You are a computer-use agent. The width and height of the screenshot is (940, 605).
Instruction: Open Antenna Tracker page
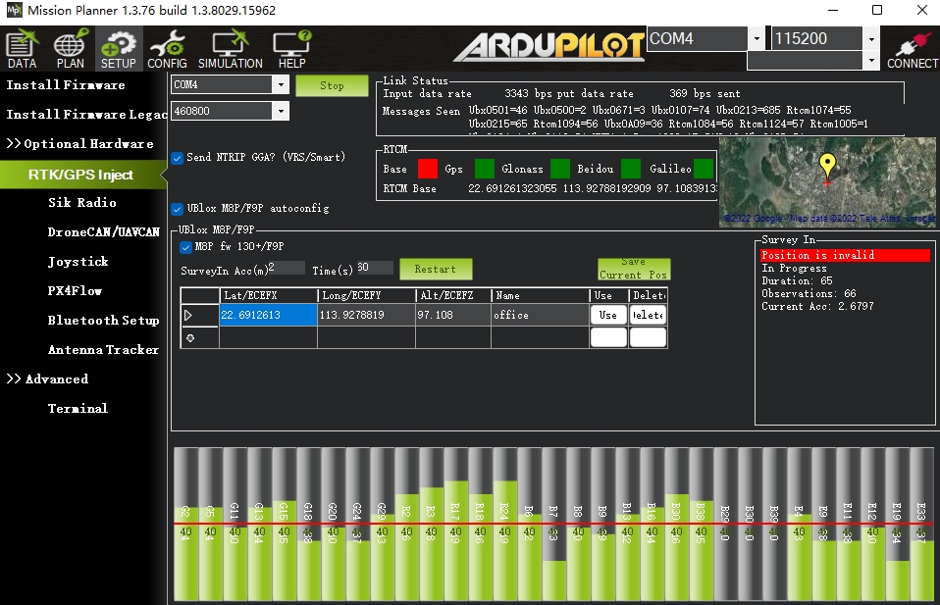coord(103,350)
